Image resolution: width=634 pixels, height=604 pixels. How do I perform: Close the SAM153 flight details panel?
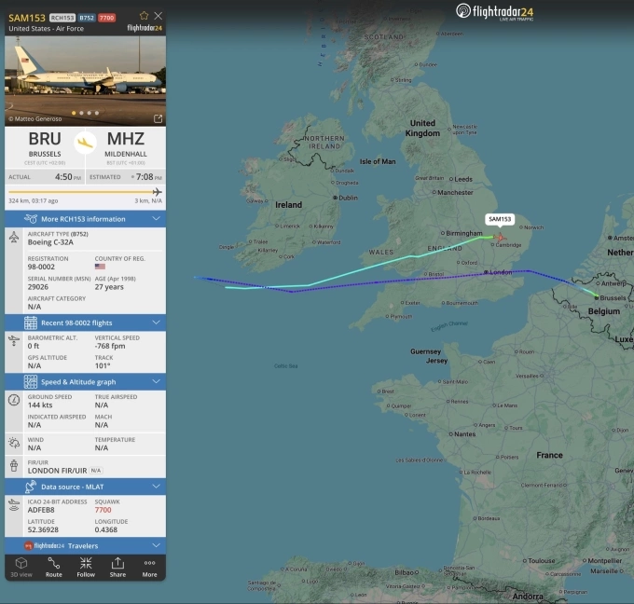coord(158,16)
